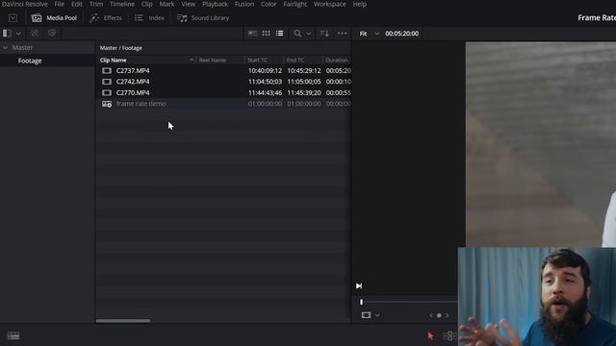The height and width of the screenshot is (346, 616).
Task: Click the workspace layout dropdown icon at top left
Action: [x=13, y=18]
